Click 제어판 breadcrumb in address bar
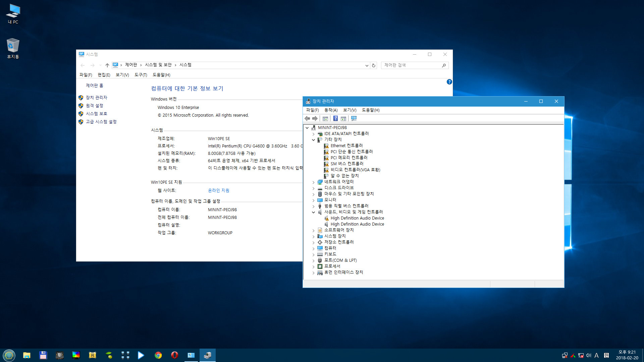Viewport: 644px width, 362px height. 131,65
